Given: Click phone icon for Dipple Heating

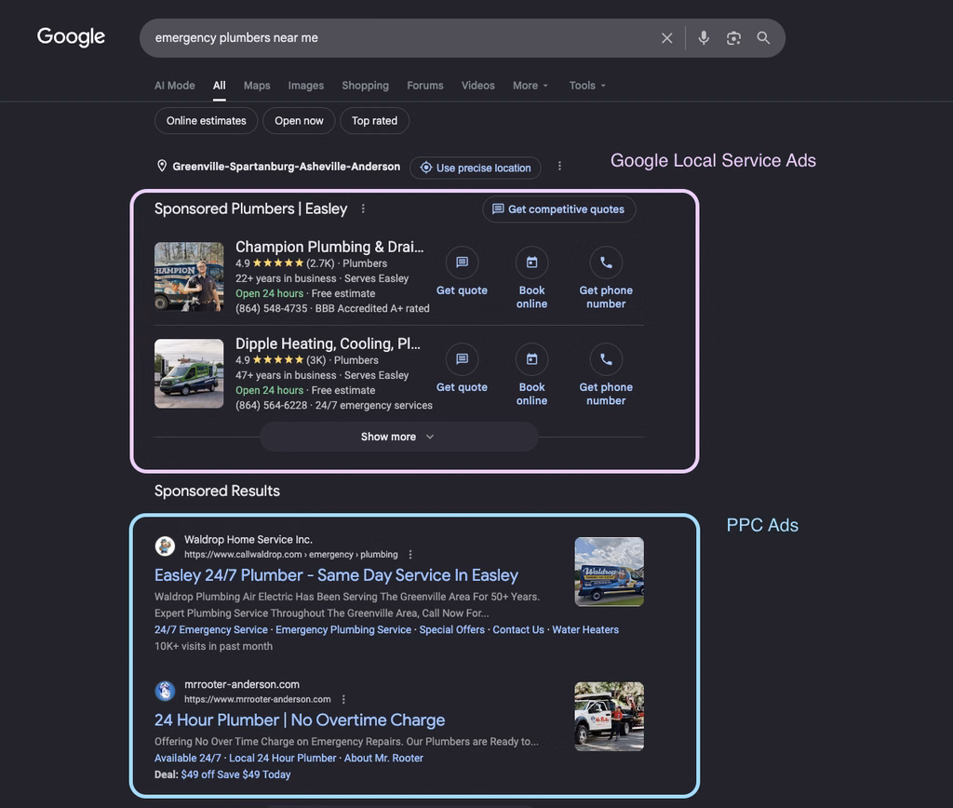Looking at the screenshot, I should (606, 358).
